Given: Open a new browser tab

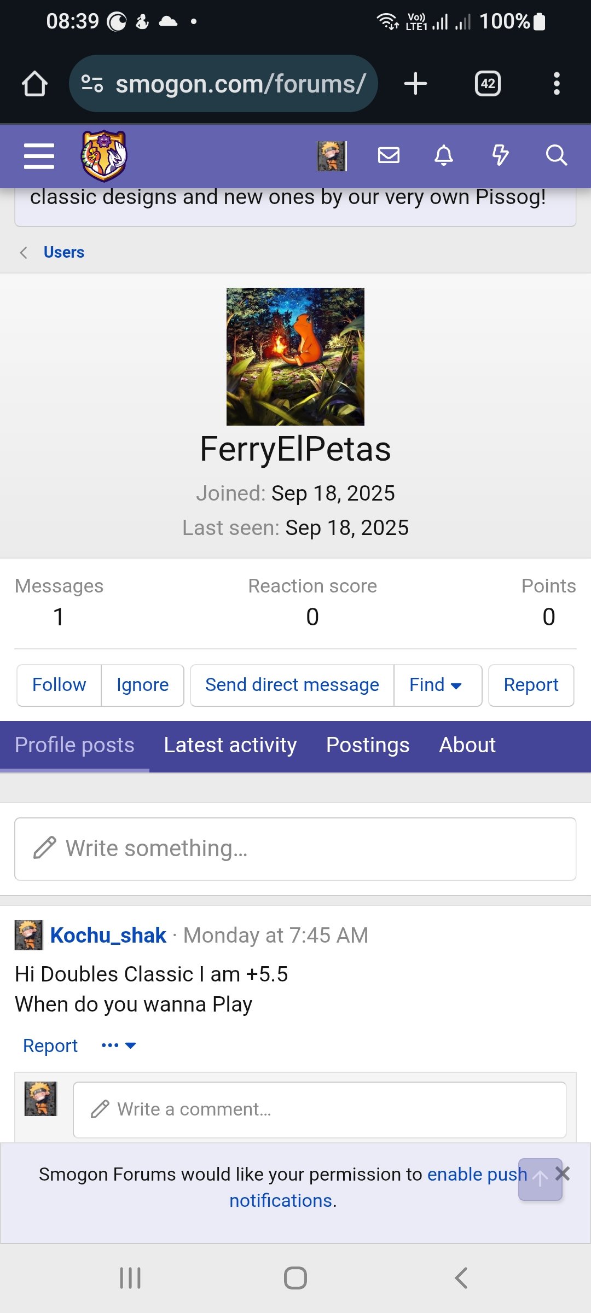Looking at the screenshot, I should tap(415, 84).
